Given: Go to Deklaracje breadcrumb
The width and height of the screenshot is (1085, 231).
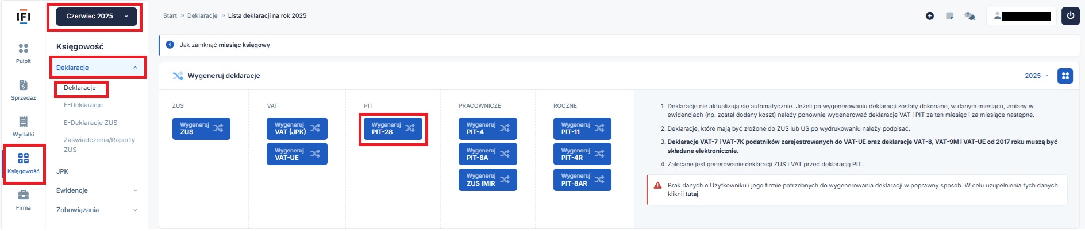Looking at the screenshot, I should [x=202, y=16].
